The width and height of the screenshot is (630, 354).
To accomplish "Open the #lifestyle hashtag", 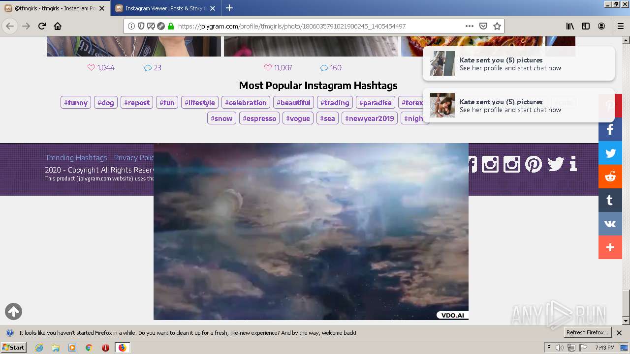I will [200, 103].
